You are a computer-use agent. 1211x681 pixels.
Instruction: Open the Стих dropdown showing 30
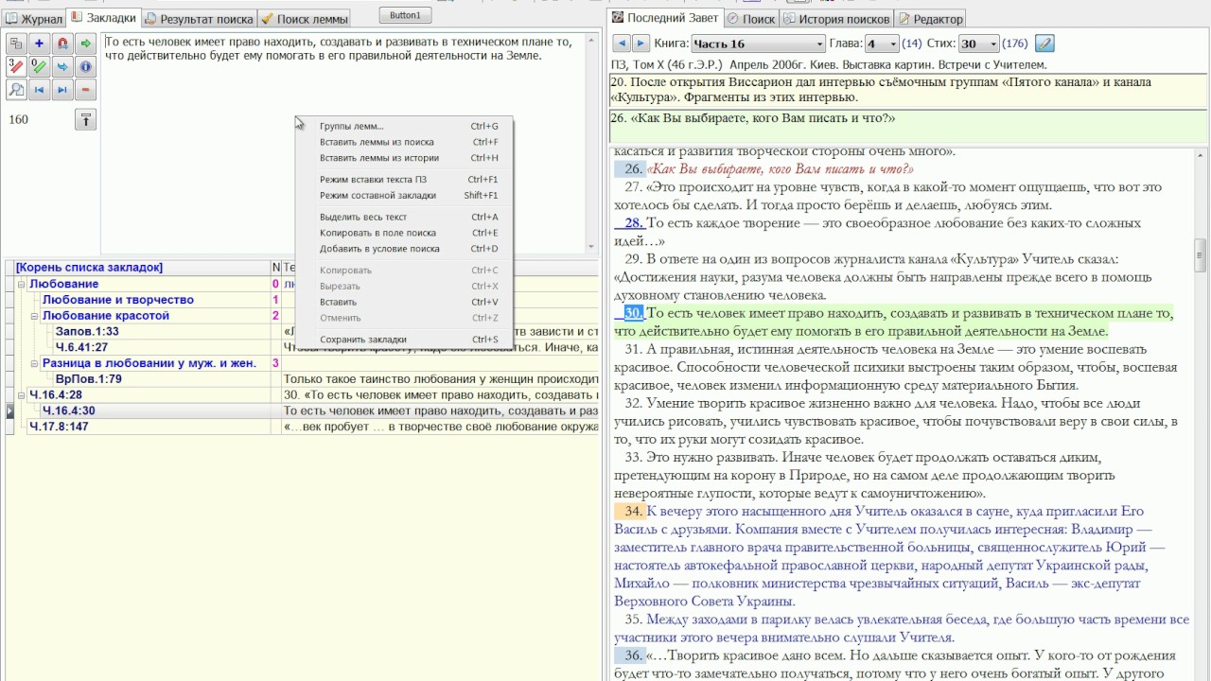coord(978,44)
